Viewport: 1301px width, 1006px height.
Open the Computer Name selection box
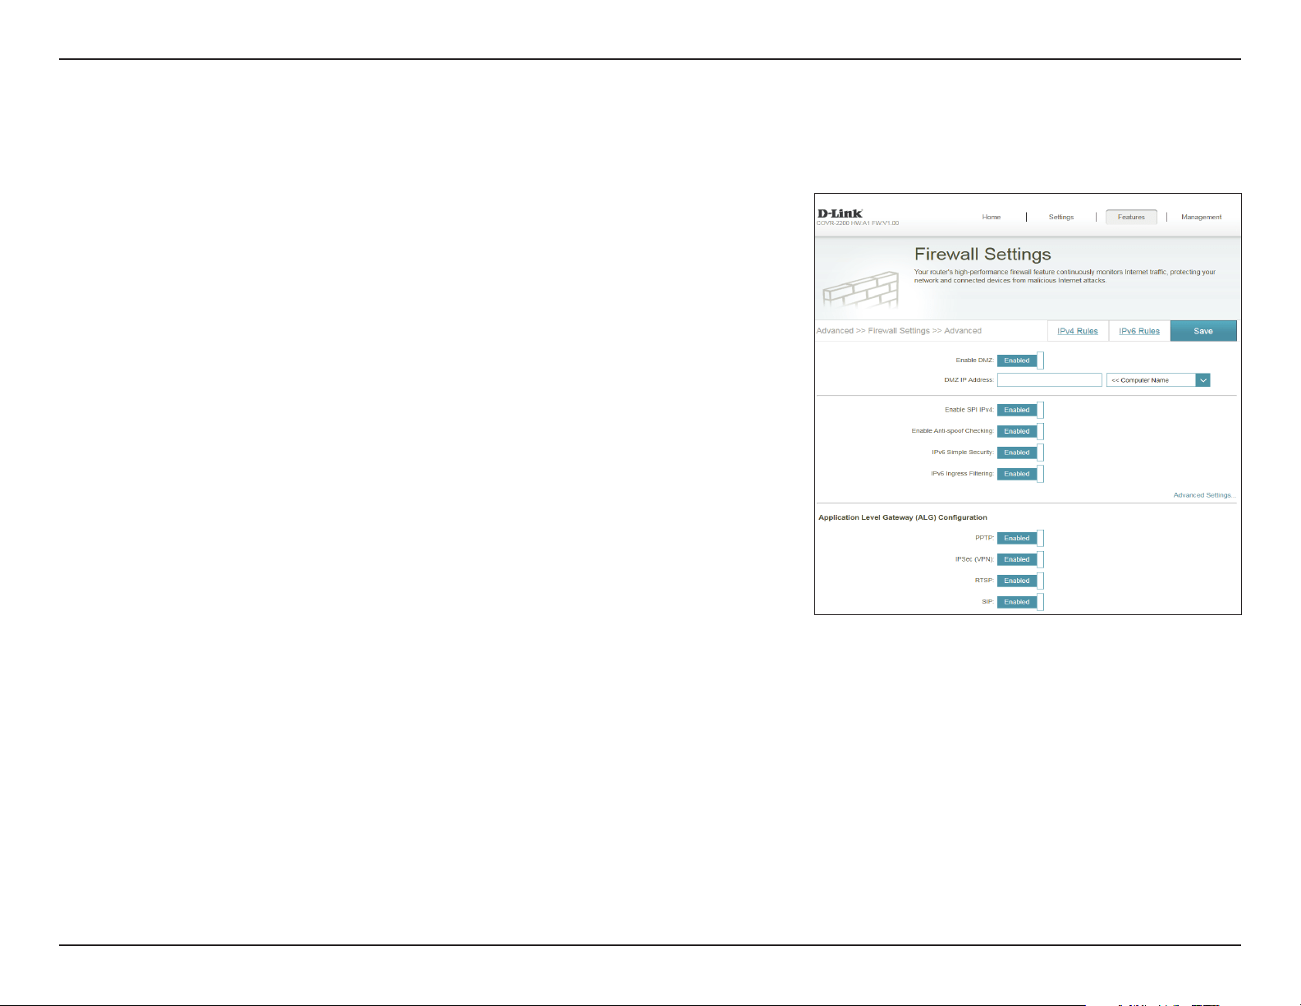coord(1158,380)
